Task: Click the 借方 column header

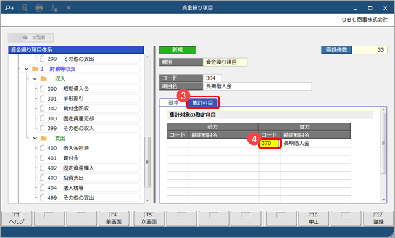Action: click(212, 127)
